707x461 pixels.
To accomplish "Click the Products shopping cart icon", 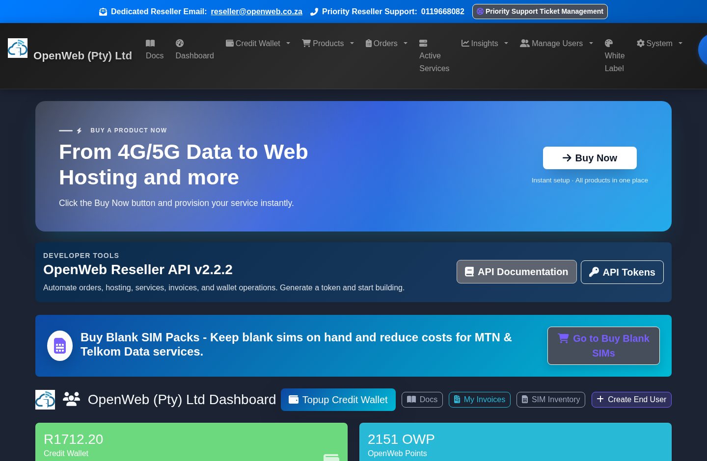I will pyautogui.click(x=306, y=43).
